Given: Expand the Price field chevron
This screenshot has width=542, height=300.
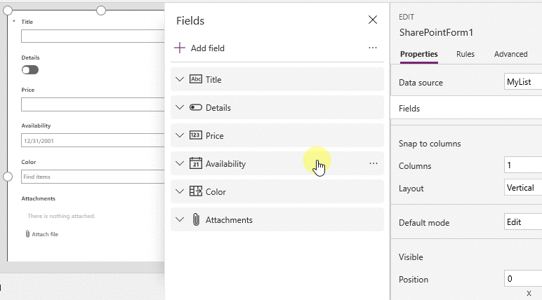Looking at the screenshot, I should click(180, 135).
